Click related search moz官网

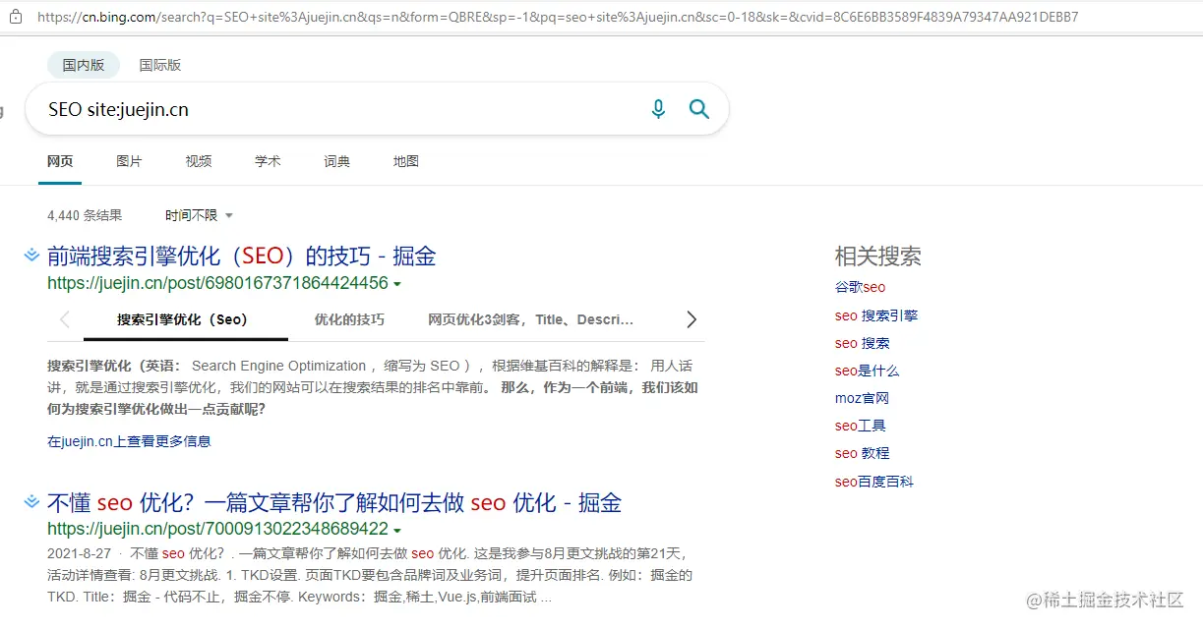[x=862, y=398]
